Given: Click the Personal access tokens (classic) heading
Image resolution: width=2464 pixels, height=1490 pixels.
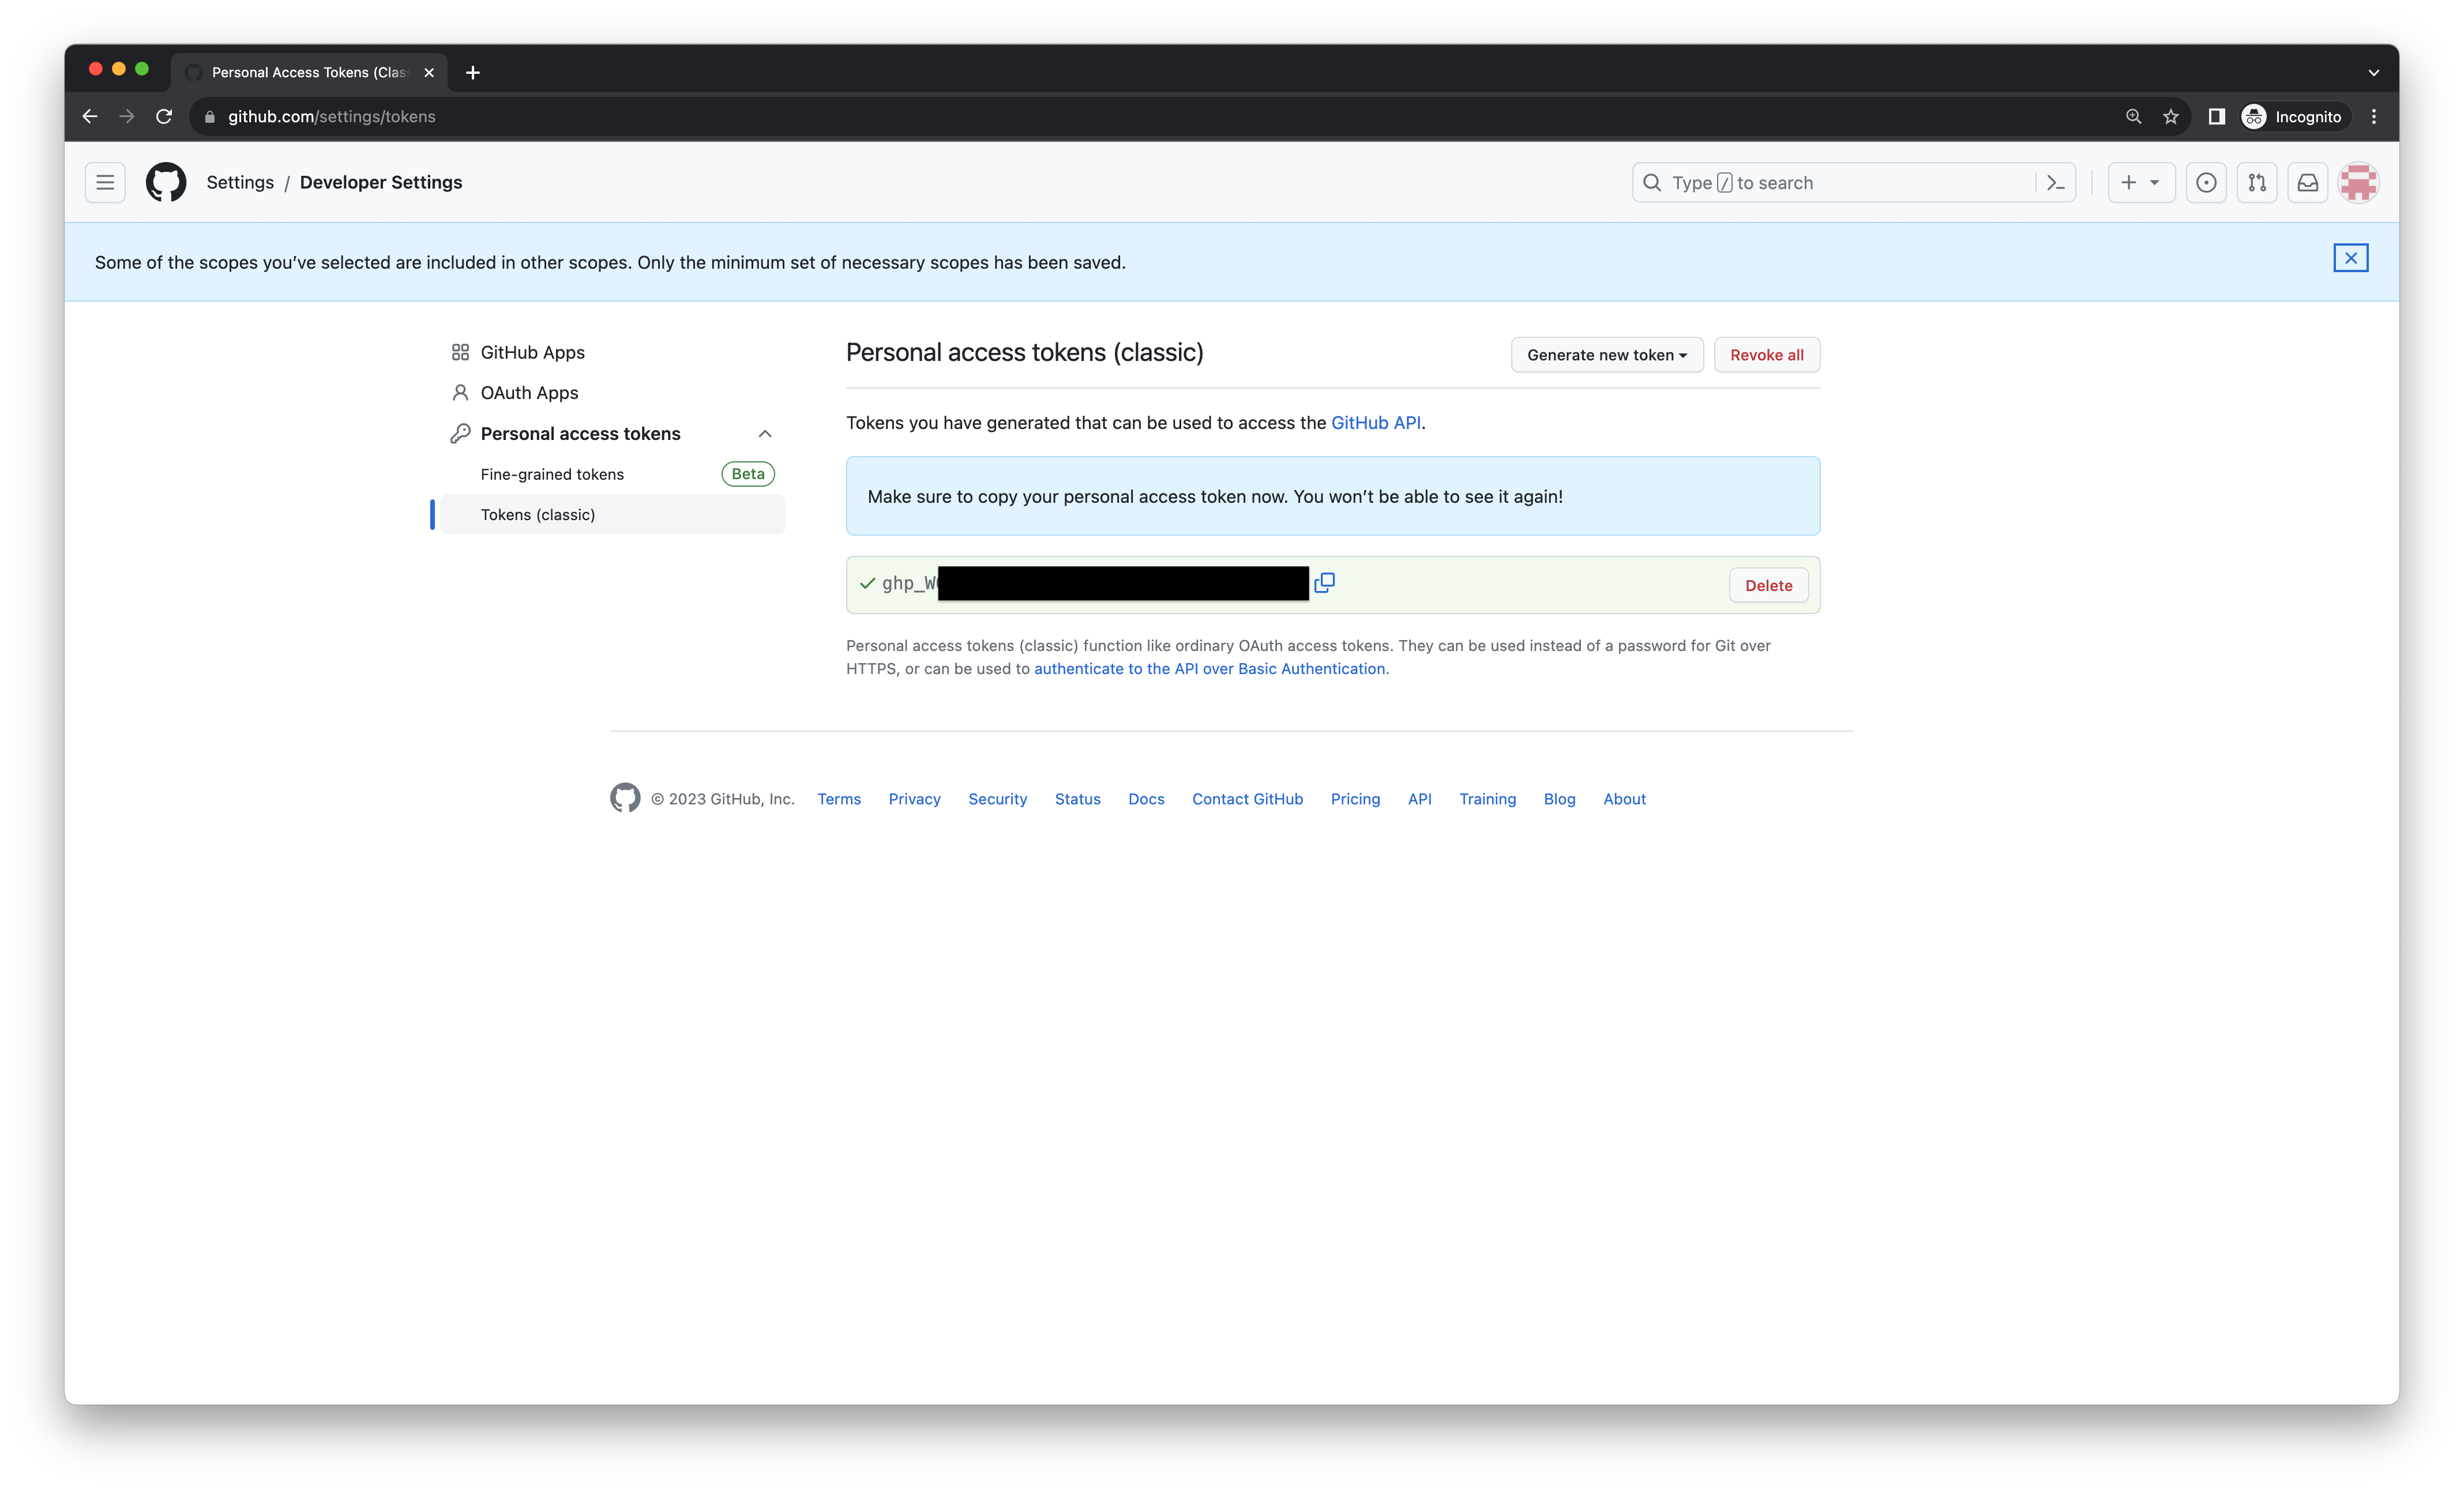Looking at the screenshot, I should 1024,352.
